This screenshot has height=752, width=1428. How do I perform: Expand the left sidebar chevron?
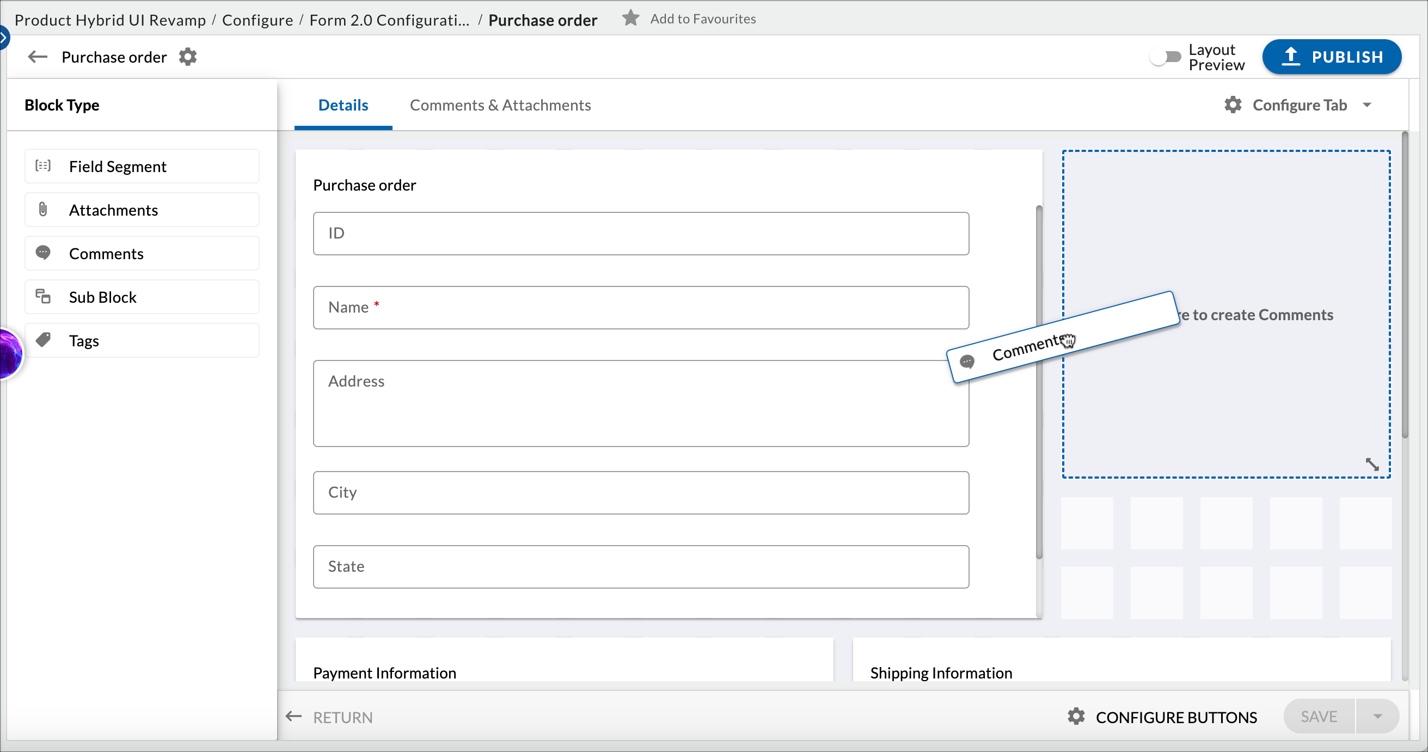click(x=3, y=38)
